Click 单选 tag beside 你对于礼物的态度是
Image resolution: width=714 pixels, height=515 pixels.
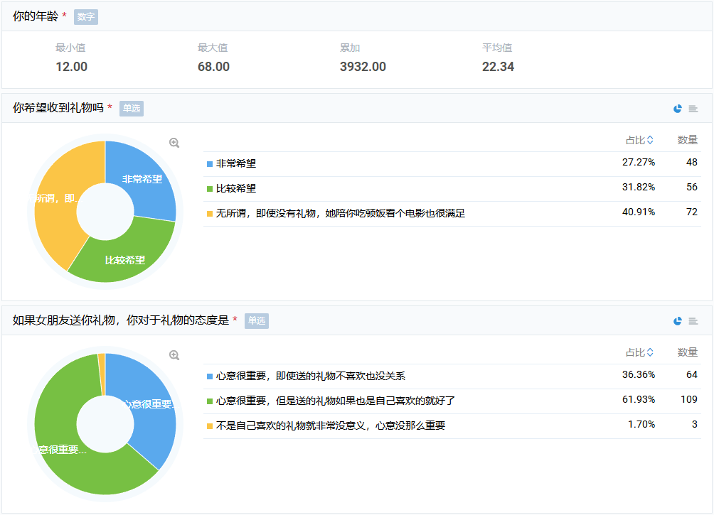(x=256, y=321)
